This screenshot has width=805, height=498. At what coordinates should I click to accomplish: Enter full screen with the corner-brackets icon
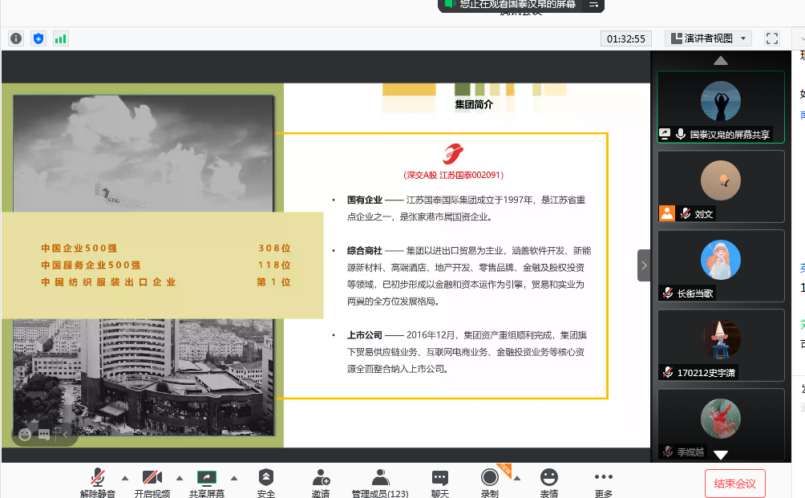tap(772, 38)
